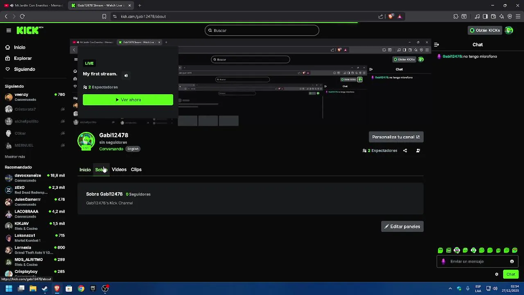Image resolution: width=524 pixels, height=295 pixels.
Task: Click Editar paneles button
Action: [x=402, y=227]
